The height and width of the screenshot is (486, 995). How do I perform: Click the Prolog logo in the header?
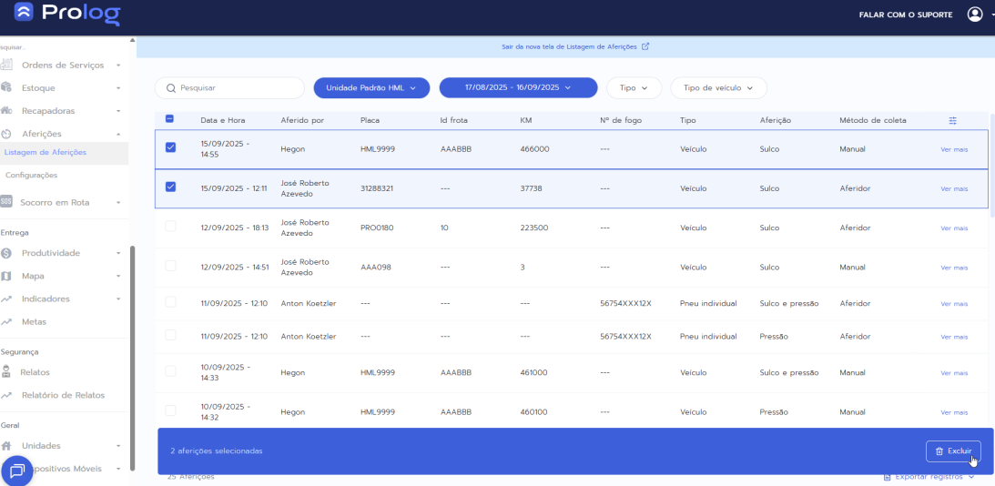click(67, 15)
